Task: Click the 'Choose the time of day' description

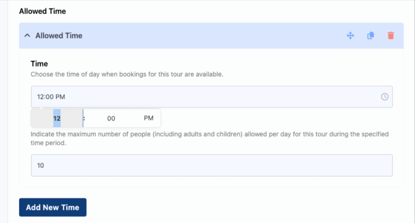Action: (127, 74)
